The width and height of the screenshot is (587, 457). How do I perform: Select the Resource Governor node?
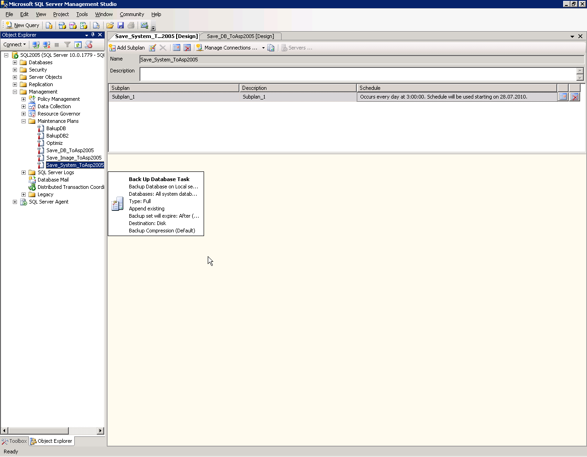point(59,114)
